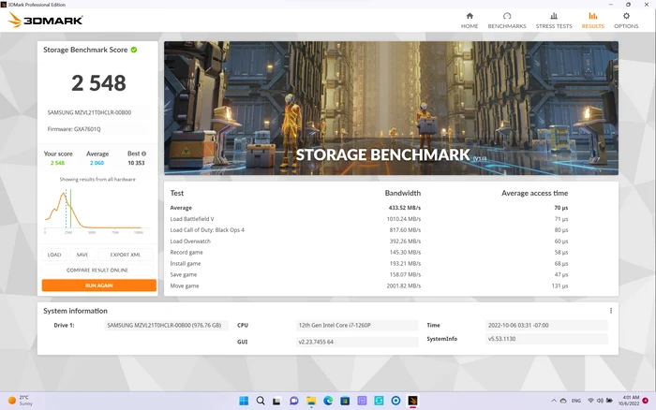Image resolution: width=656 pixels, height=410 pixels.
Task: Select the Results tab
Action: (593, 20)
